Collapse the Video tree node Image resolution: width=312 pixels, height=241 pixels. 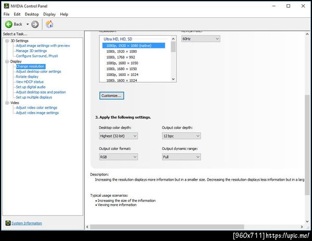[x=7, y=103]
